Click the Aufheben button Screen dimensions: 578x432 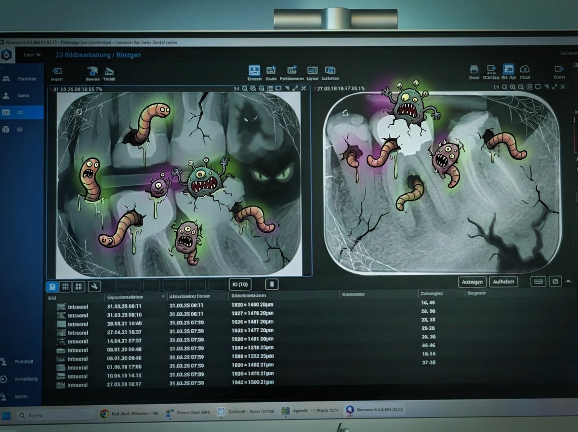[503, 282]
